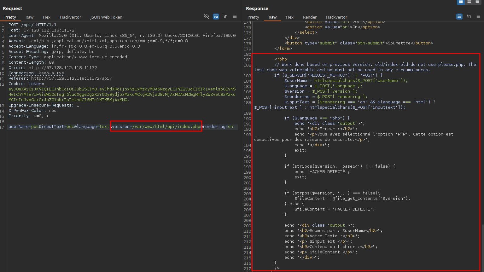The height and width of the screenshot is (272, 484).
Task: Select the side-by-side layout icon
Action: point(461,2)
